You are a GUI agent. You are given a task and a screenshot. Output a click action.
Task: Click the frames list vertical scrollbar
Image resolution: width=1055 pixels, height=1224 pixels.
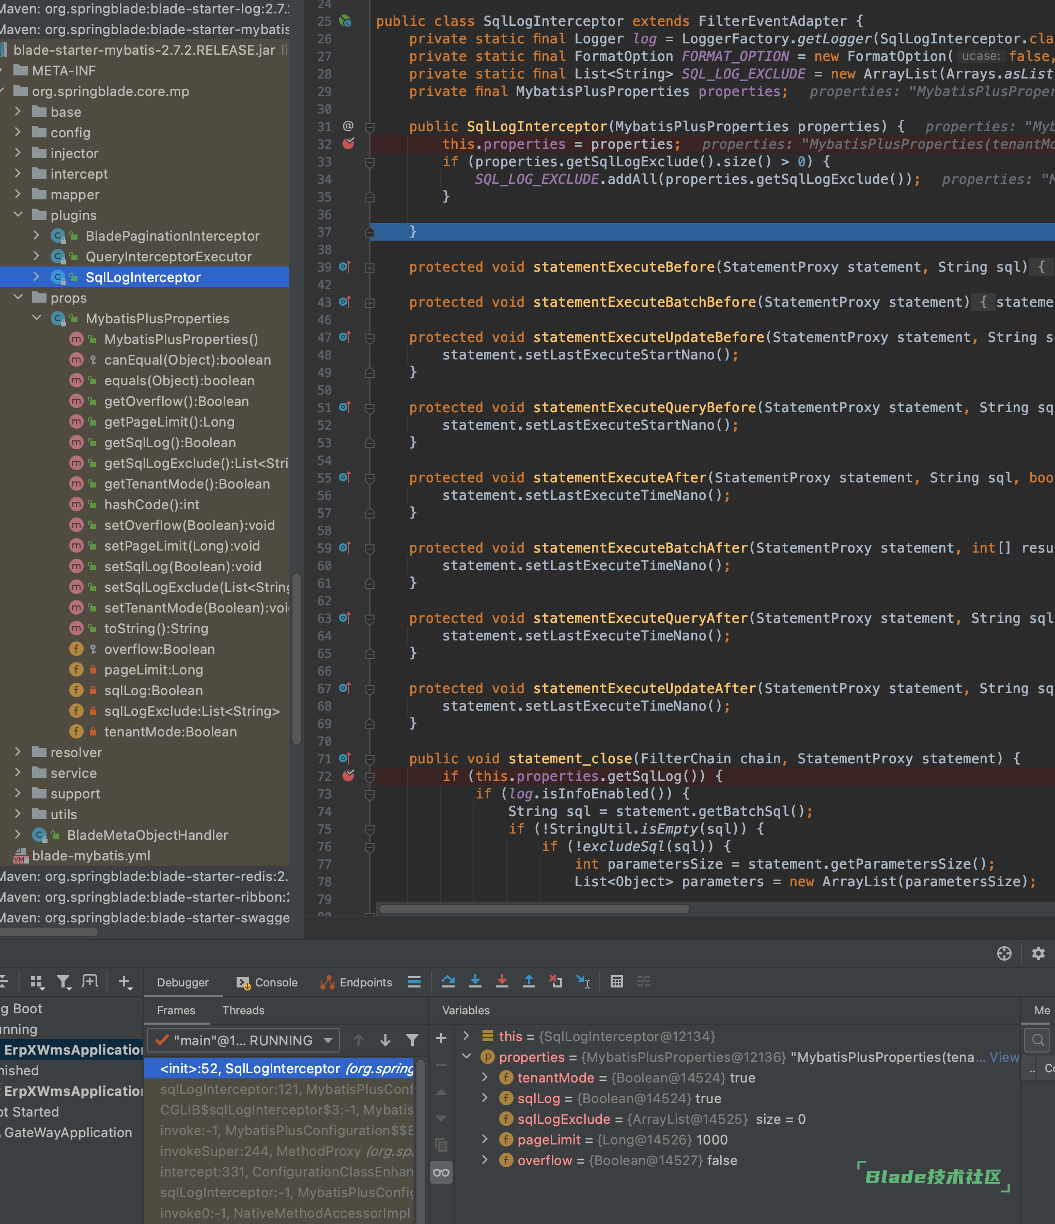(x=420, y=1140)
